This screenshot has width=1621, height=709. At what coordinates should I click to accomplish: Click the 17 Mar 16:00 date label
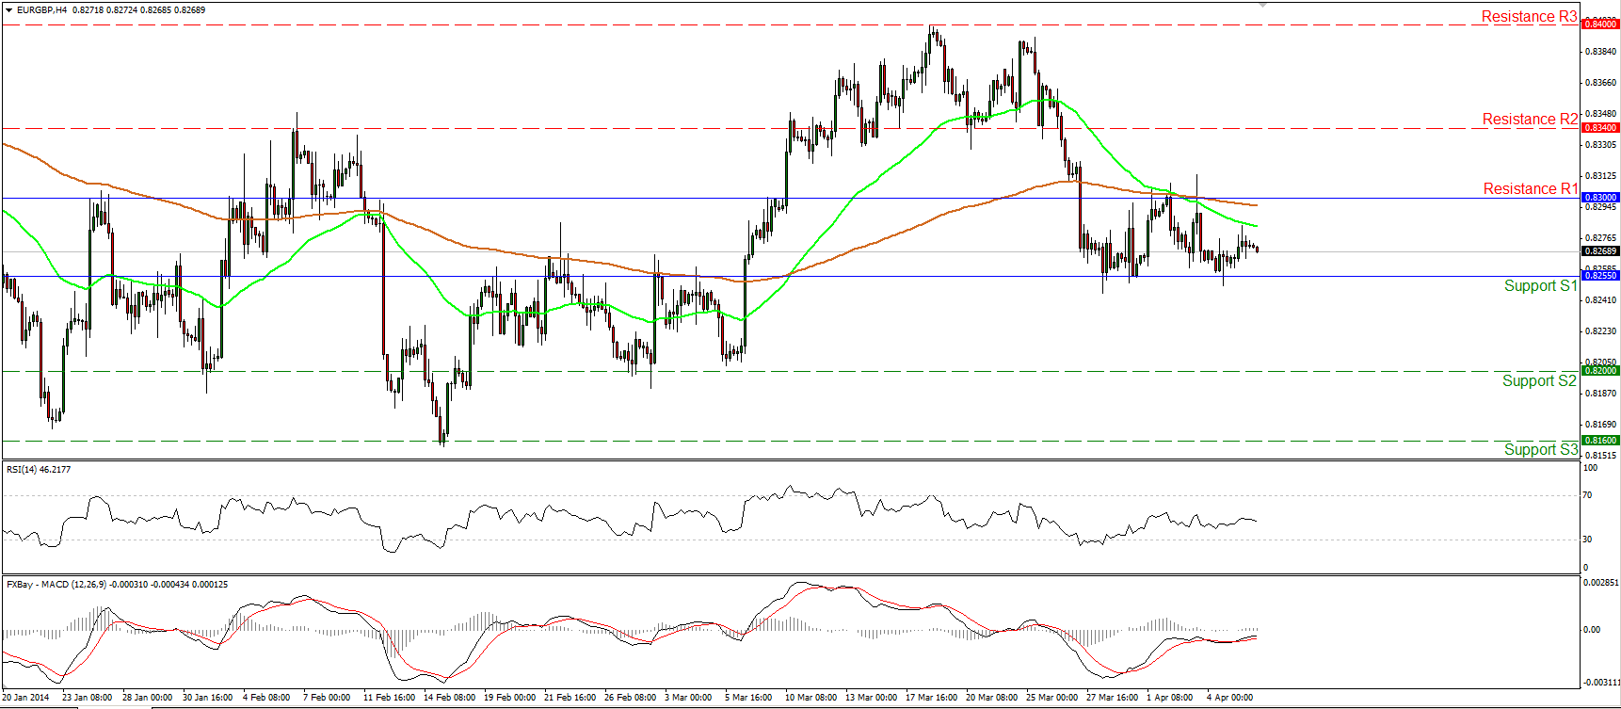pos(931,698)
